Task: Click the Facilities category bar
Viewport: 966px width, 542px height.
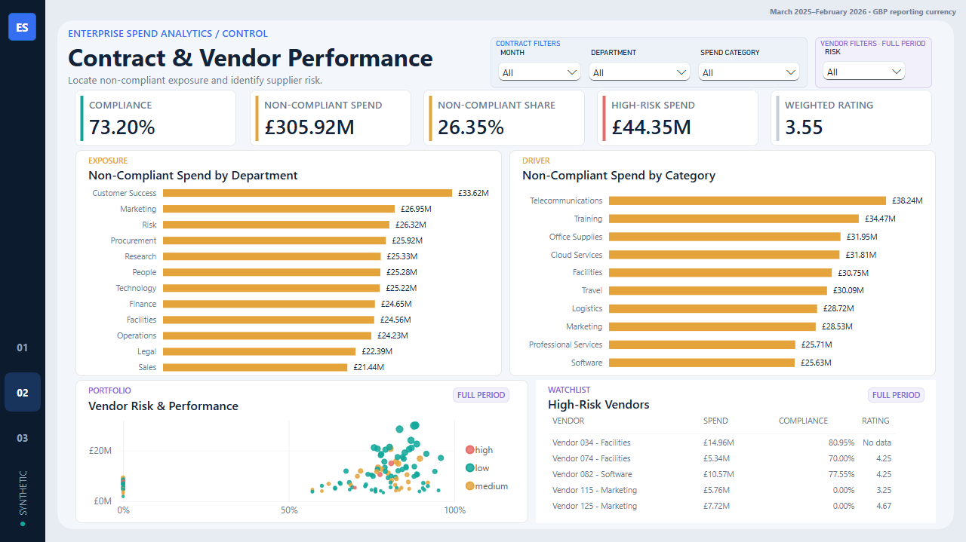Action: point(720,273)
